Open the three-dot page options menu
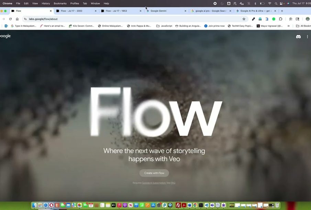This screenshot has width=311, height=210. pyautogui.click(x=307, y=37)
